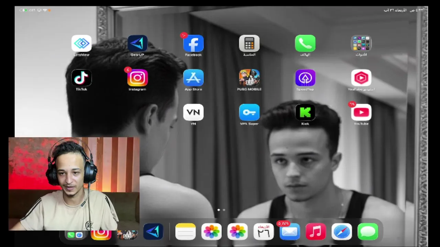Open the Utilities folder of apps
Screen dimensions: 440x247
coord(361,44)
